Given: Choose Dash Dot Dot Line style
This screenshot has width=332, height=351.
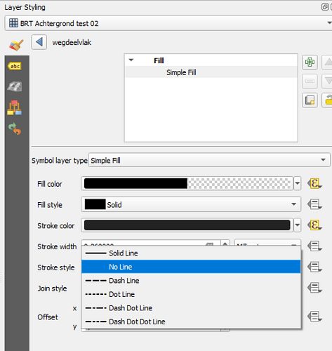Looking at the screenshot, I should pos(191,322).
